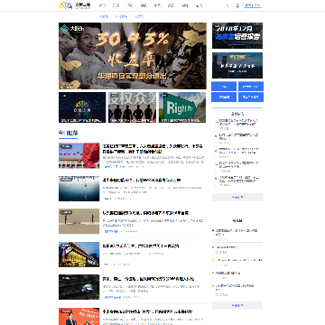The width and height of the screenshot is (325, 325).
Task: Open the article thumbnail with red leaves
Action: 79,155
